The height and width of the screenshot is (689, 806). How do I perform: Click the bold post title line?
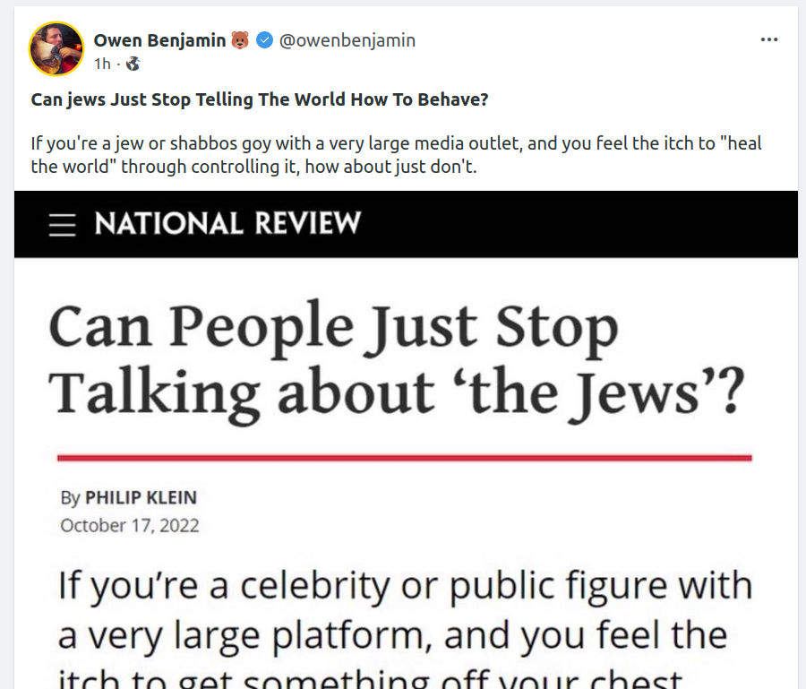click(x=260, y=99)
